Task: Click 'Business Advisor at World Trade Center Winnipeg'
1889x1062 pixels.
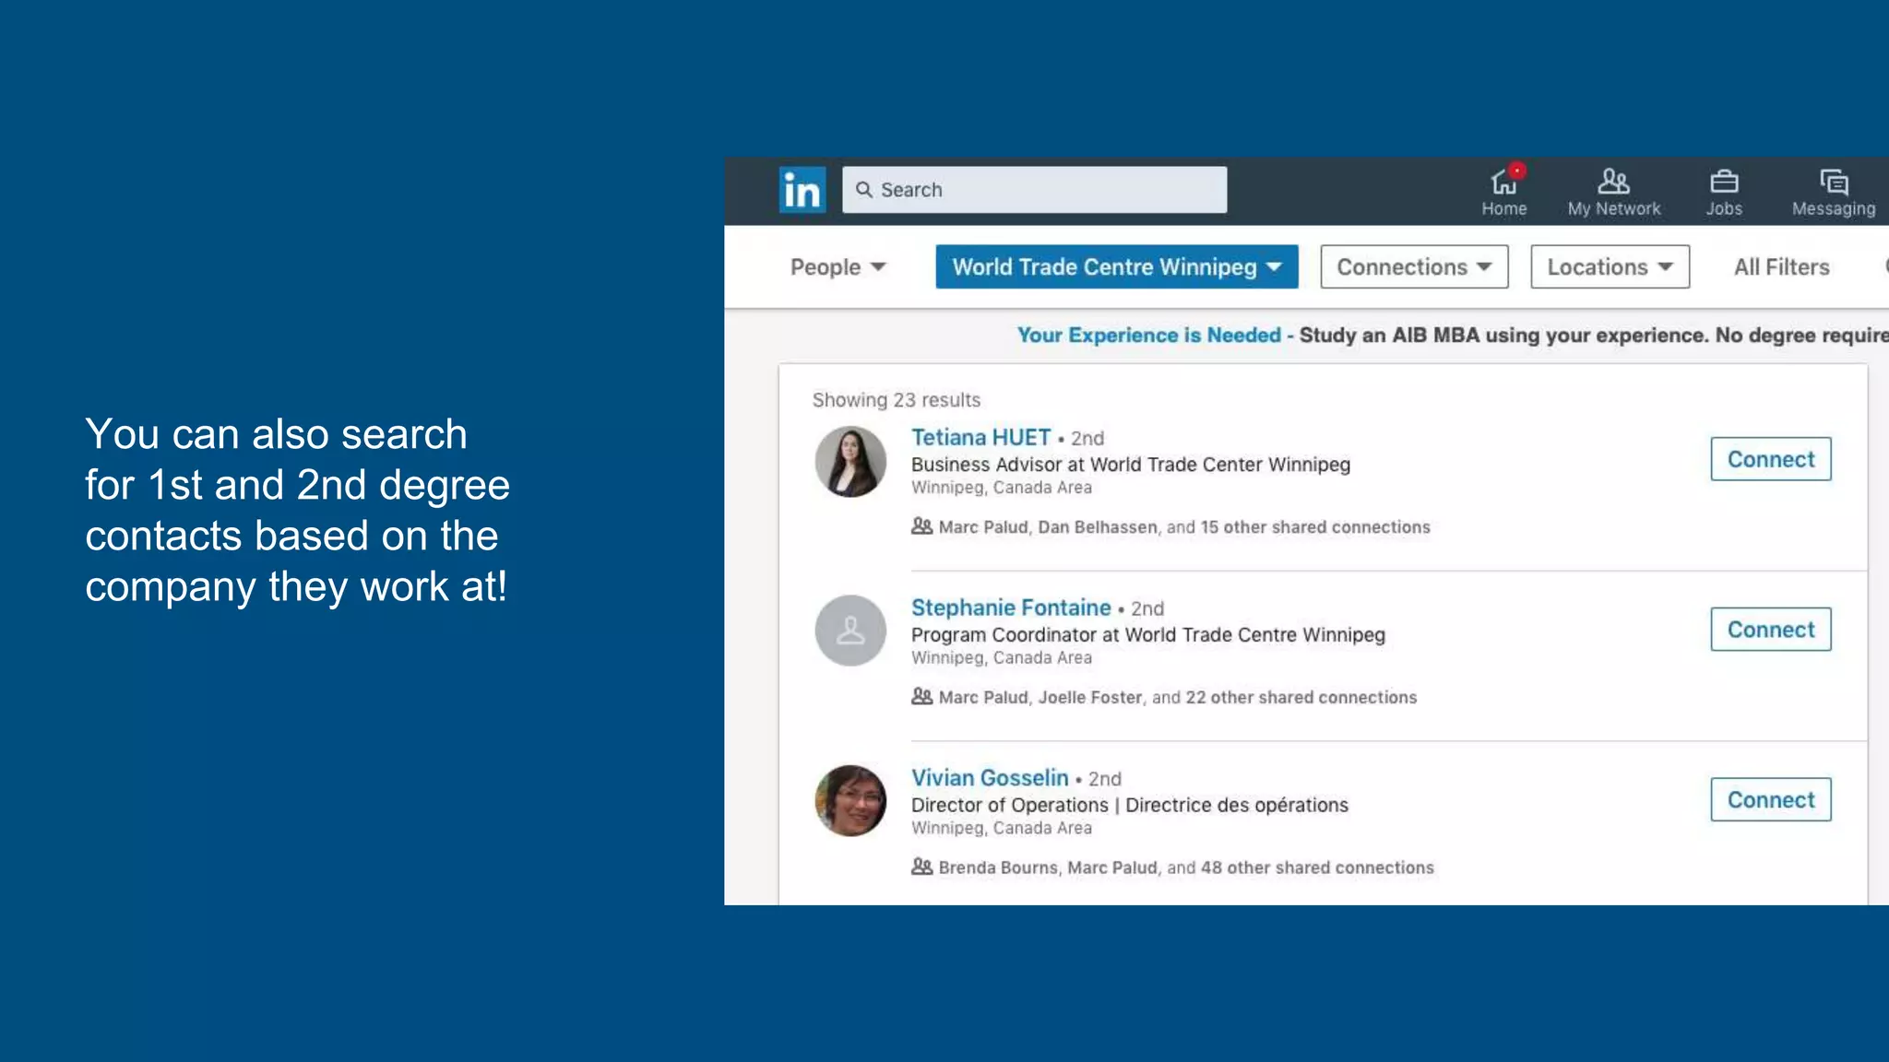Action: (x=1131, y=465)
